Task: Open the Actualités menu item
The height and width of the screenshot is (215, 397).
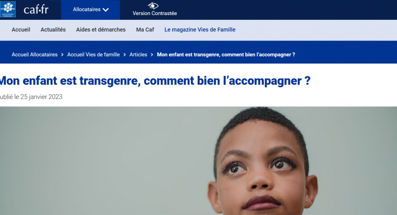Action: 53,30
